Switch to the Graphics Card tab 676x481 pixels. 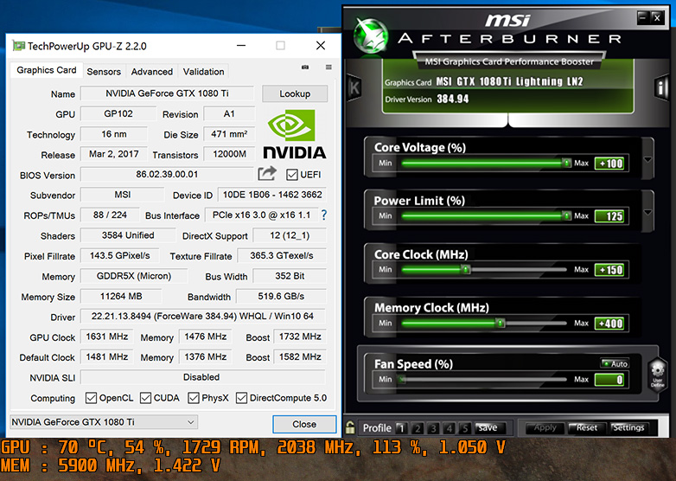pos(46,70)
